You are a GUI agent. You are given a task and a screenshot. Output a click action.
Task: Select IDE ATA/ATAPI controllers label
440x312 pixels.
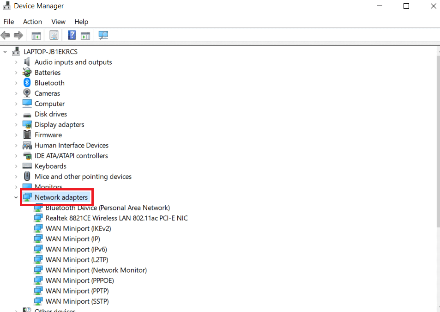click(x=71, y=156)
